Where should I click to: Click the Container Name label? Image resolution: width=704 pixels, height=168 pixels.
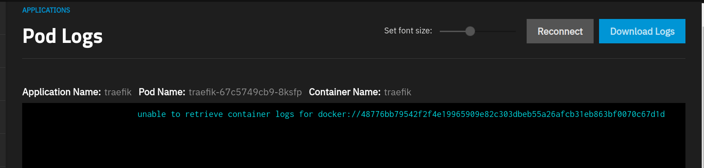click(x=345, y=92)
